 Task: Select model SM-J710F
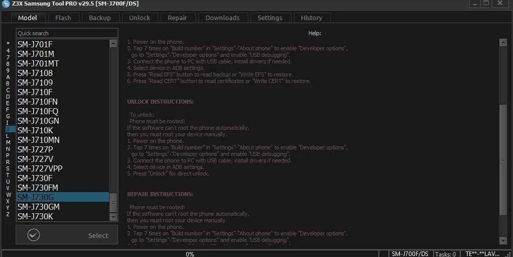click(x=62, y=92)
